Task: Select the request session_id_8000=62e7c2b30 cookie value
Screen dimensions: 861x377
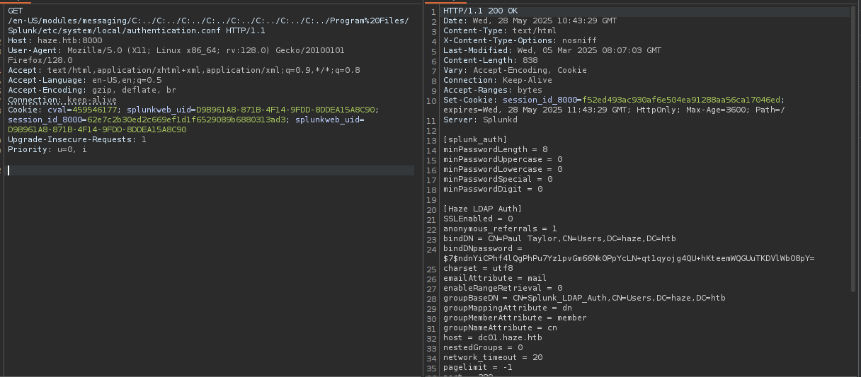Action: click(x=148, y=120)
